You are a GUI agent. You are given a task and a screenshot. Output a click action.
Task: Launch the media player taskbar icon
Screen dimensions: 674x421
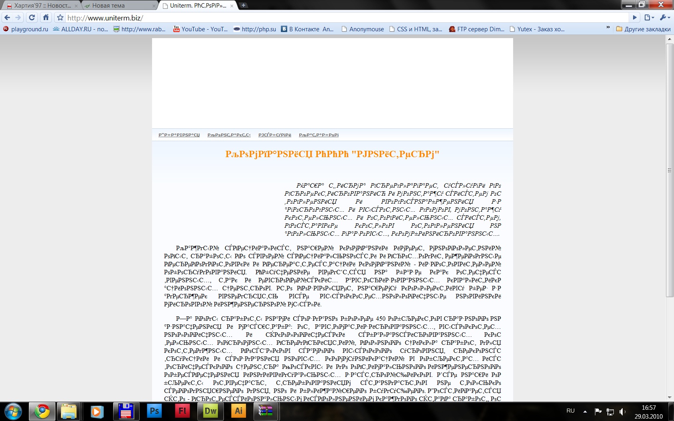coord(96,411)
